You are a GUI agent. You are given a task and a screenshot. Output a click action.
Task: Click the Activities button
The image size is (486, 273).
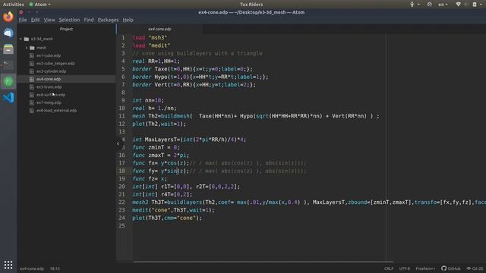pyautogui.click(x=14, y=5)
